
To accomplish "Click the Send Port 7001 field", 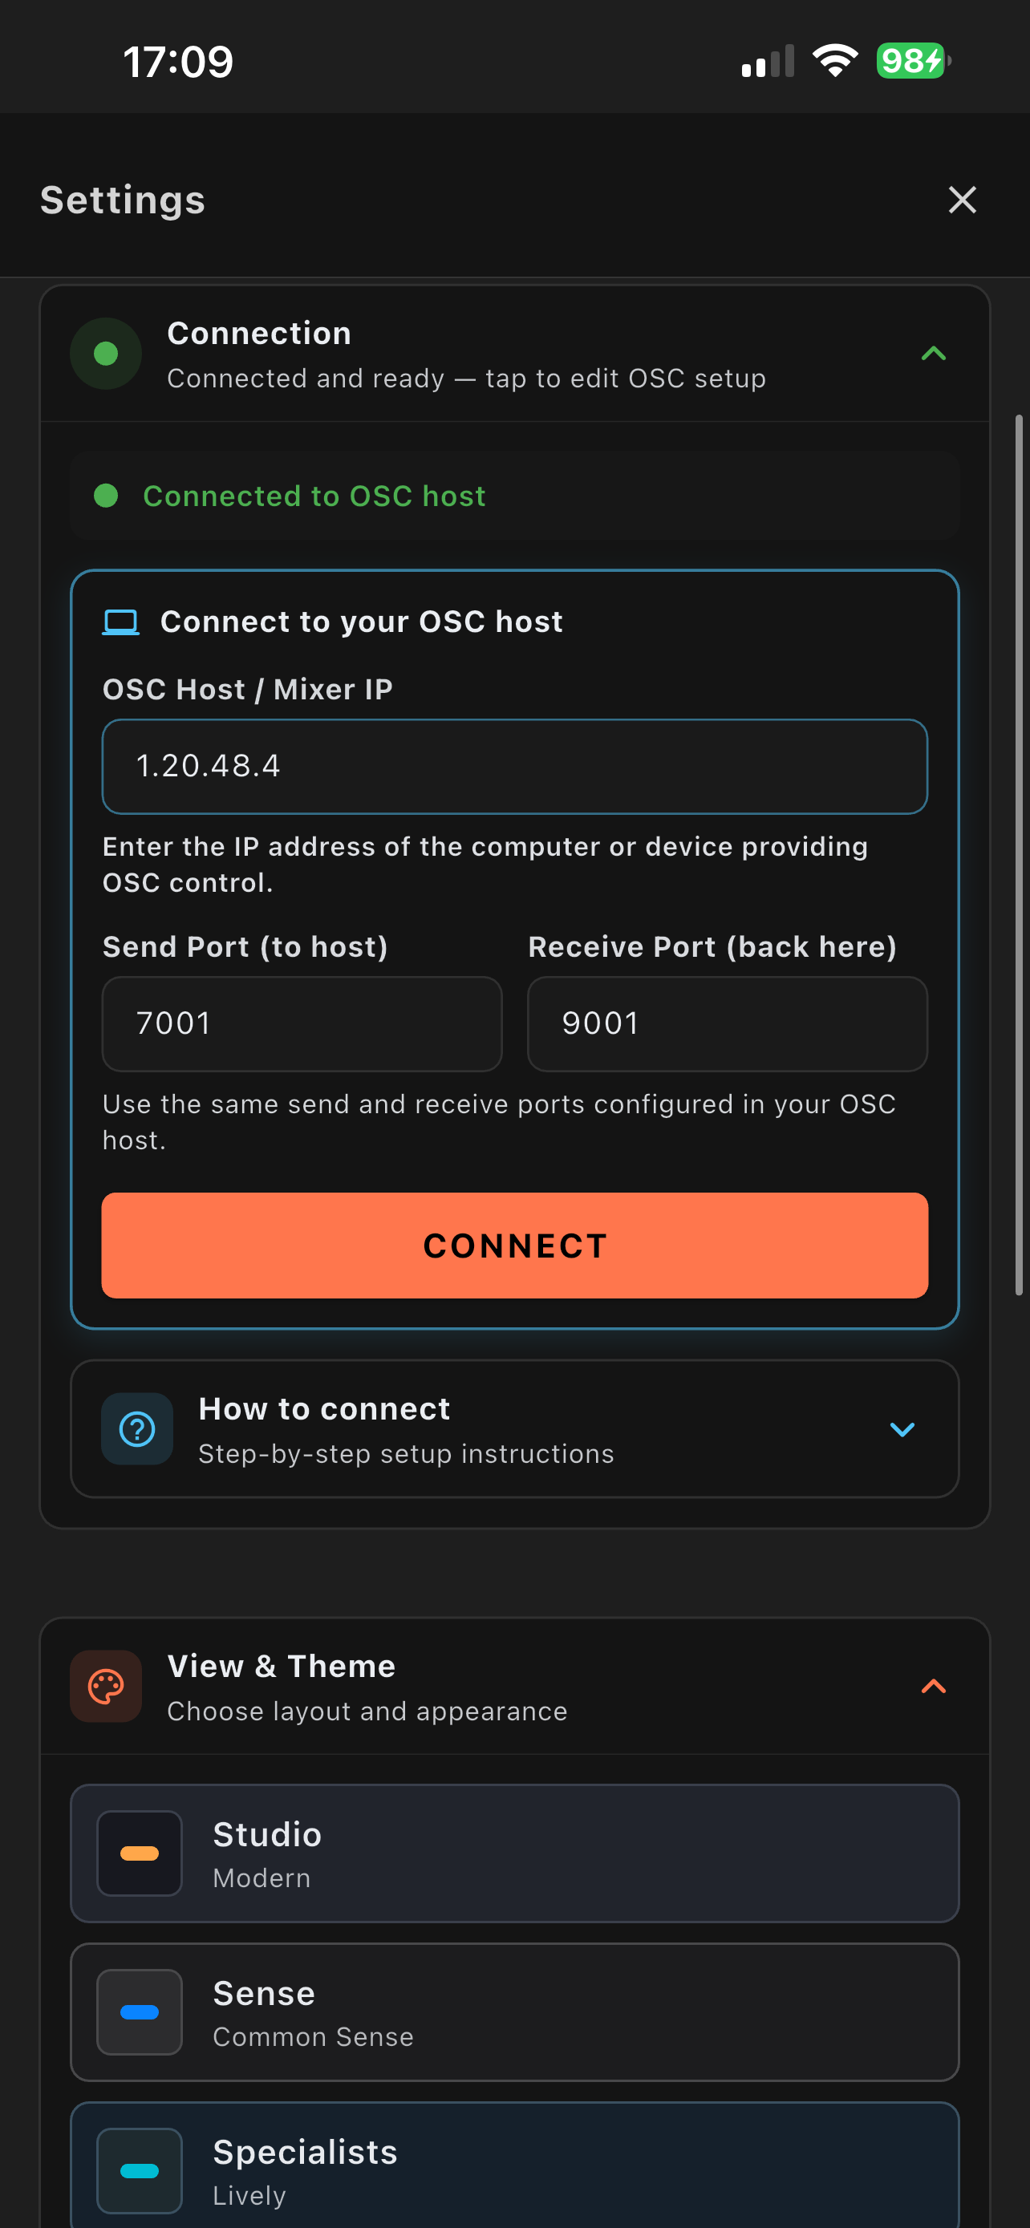I will click(x=301, y=1023).
